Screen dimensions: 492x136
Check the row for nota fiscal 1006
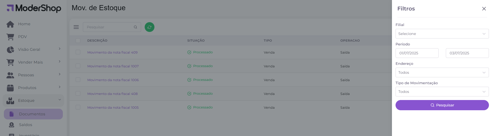click(78, 80)
